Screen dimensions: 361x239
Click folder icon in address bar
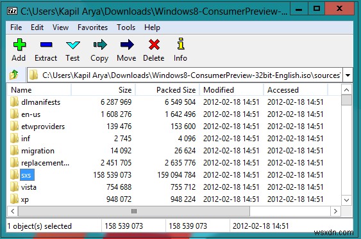pos(33,75)
